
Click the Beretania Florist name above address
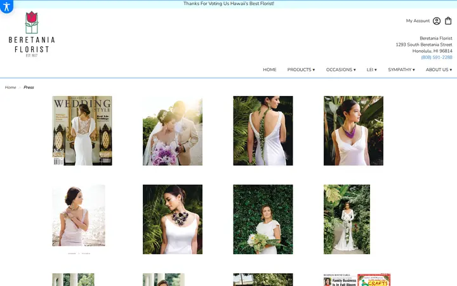tap(435, 38)
